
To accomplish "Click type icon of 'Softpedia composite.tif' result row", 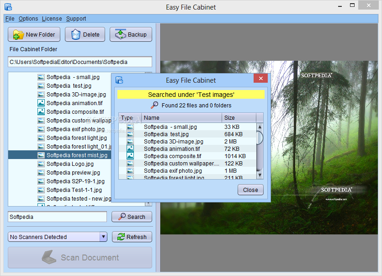I will pyautogui.click(x=130, y=156).
